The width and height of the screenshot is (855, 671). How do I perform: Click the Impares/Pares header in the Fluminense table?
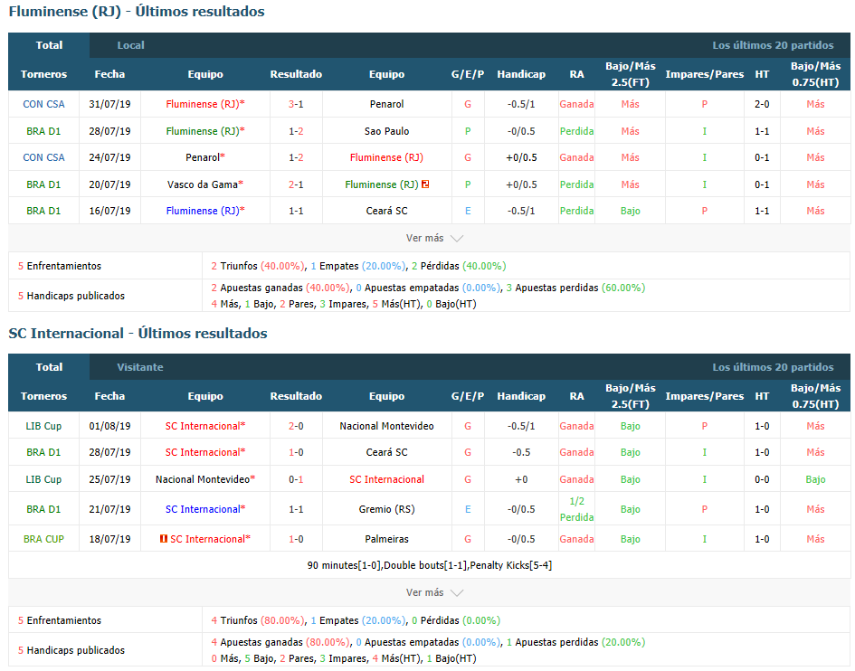705,74
